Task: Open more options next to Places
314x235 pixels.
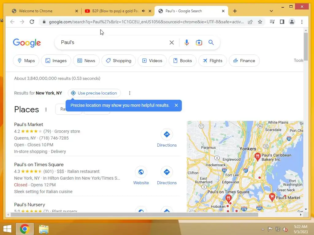Action: pyautogui.click(x=46, y=110)
